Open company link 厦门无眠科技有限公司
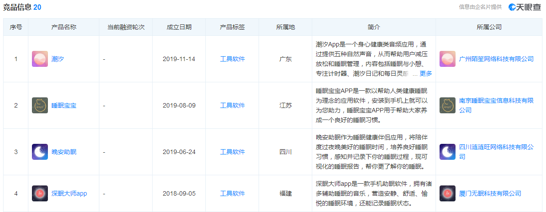 490,193
